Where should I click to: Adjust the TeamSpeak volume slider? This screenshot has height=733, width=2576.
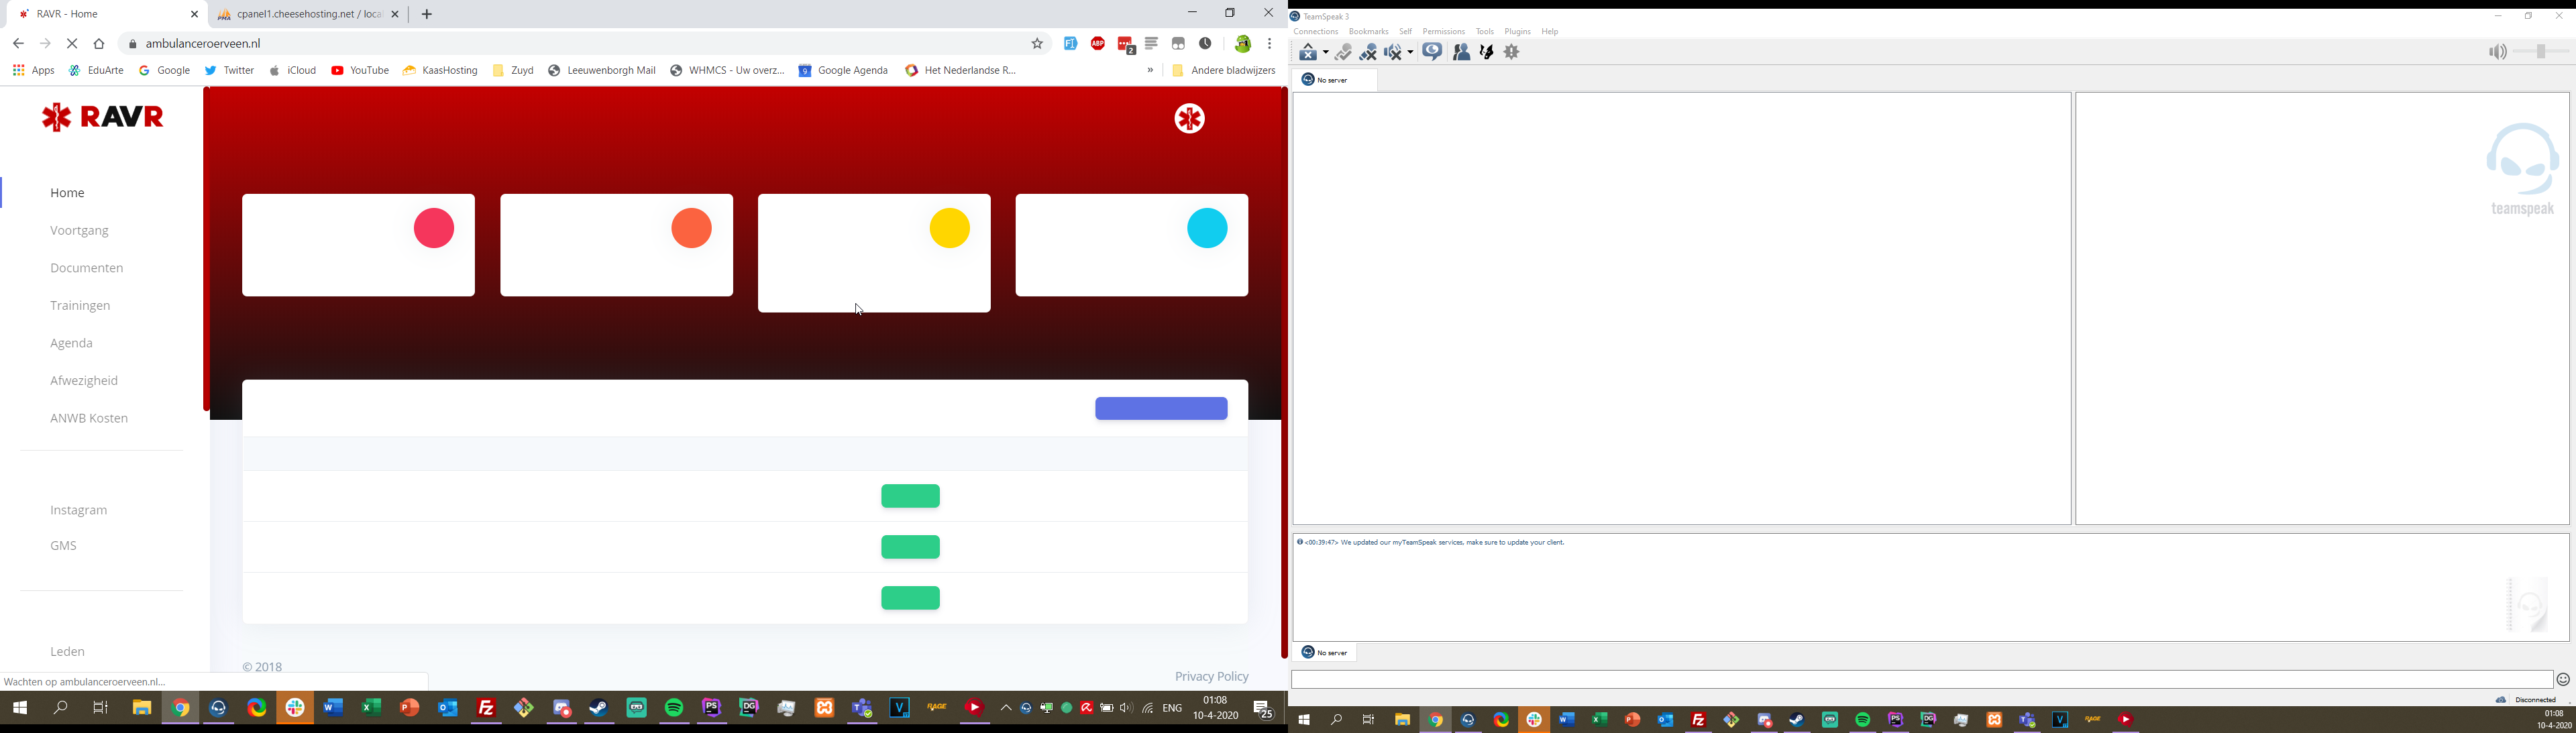pos(2541,52)
